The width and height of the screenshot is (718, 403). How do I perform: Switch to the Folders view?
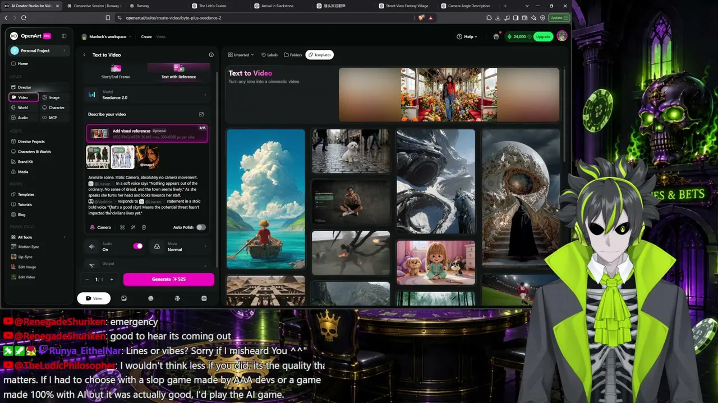coord(293,55)
